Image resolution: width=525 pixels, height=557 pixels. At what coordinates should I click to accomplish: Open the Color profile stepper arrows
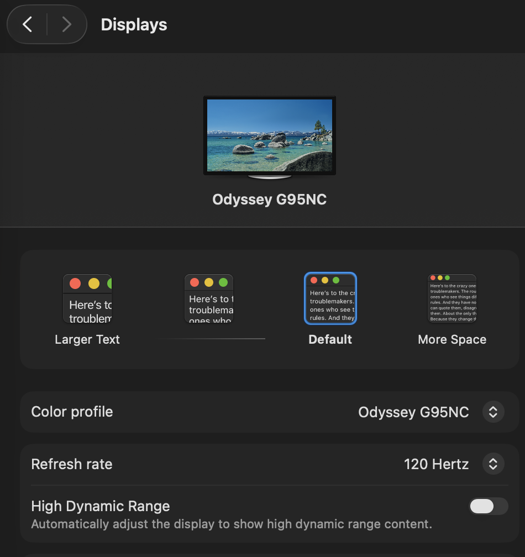point(494,412)
